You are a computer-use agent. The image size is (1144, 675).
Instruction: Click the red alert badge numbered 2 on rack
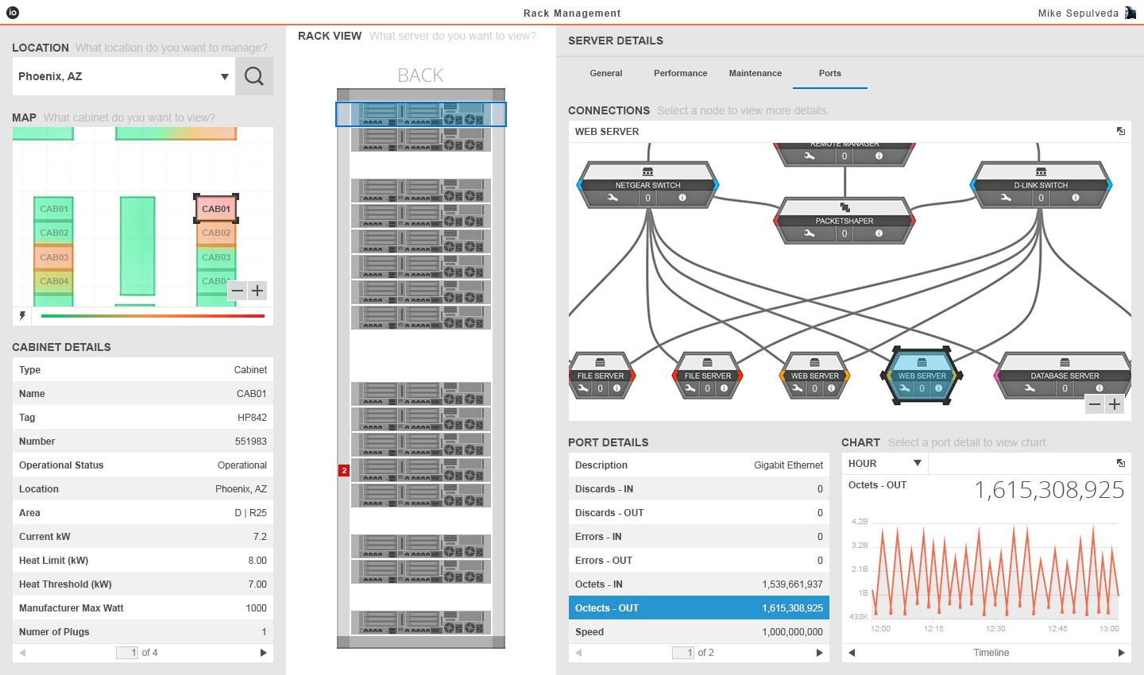(x=344, y=471)
